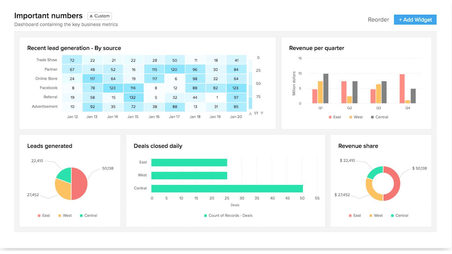Click the Custom dashboard badge
The image size is (452, 254).
coord(99,16)
